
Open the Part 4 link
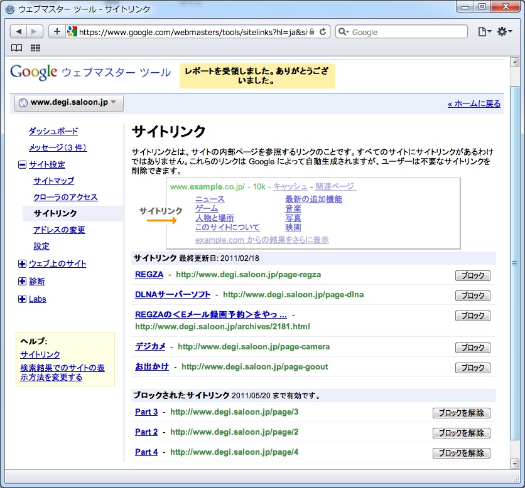146,452
